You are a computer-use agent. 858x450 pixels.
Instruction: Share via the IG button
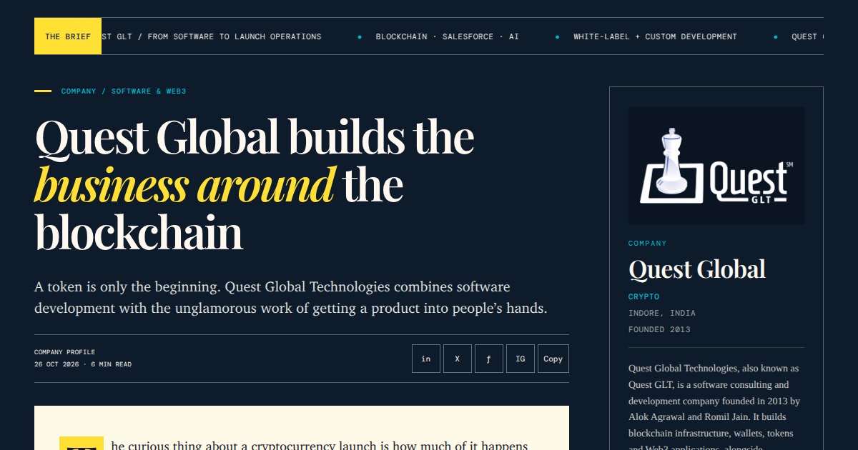(521, 359)
